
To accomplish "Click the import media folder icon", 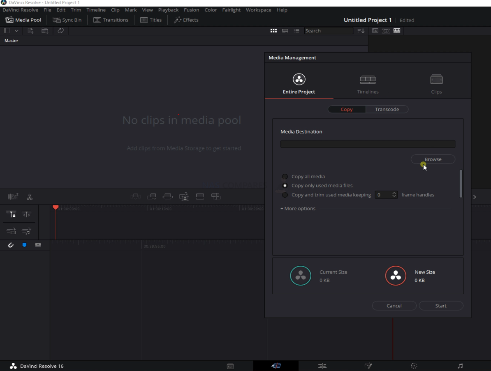I will 45,31.
